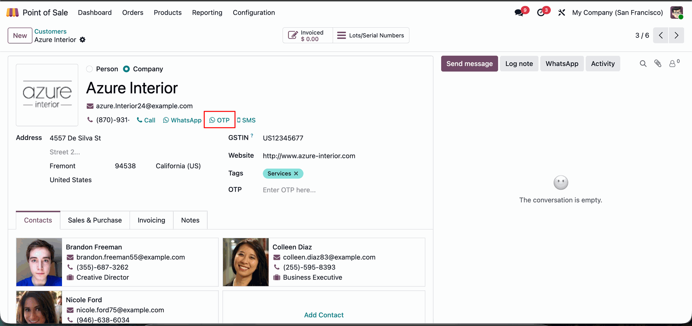Open the conversations chat bubble icon

(519, 13)
